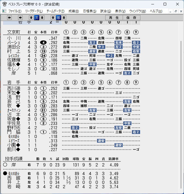Open the 成績(R) menu

[74, 11]
